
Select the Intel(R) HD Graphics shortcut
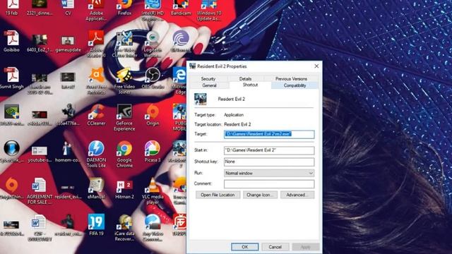[153, 11]
